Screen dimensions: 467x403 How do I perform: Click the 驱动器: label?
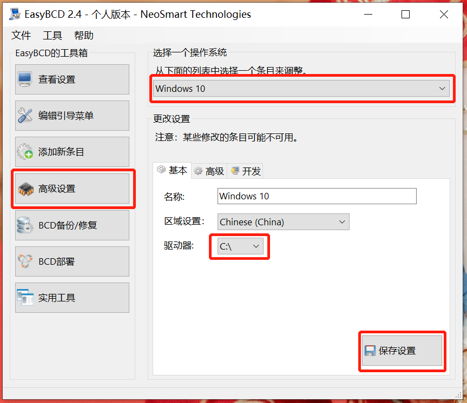[179, 246]
